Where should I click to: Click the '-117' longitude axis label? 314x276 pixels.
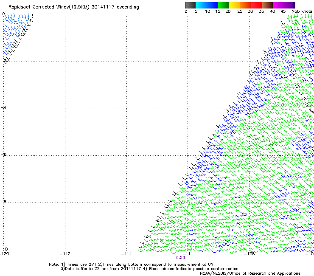[65, 254]
